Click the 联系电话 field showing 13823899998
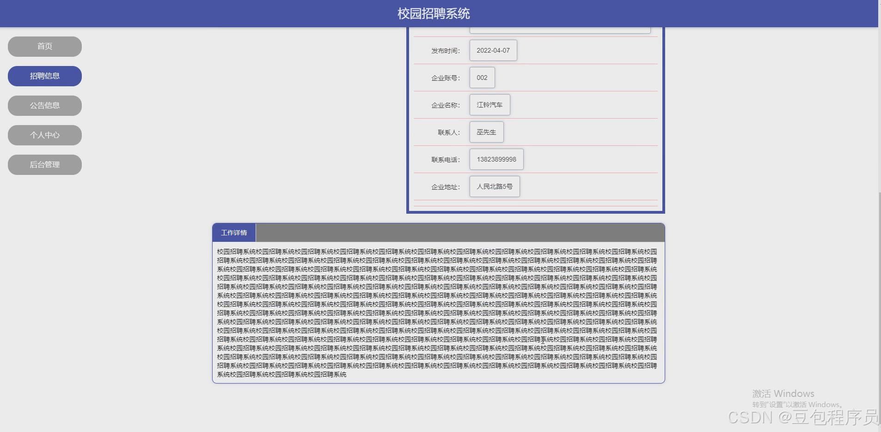This screenshot has height=432, width=881. coord(496,159)
